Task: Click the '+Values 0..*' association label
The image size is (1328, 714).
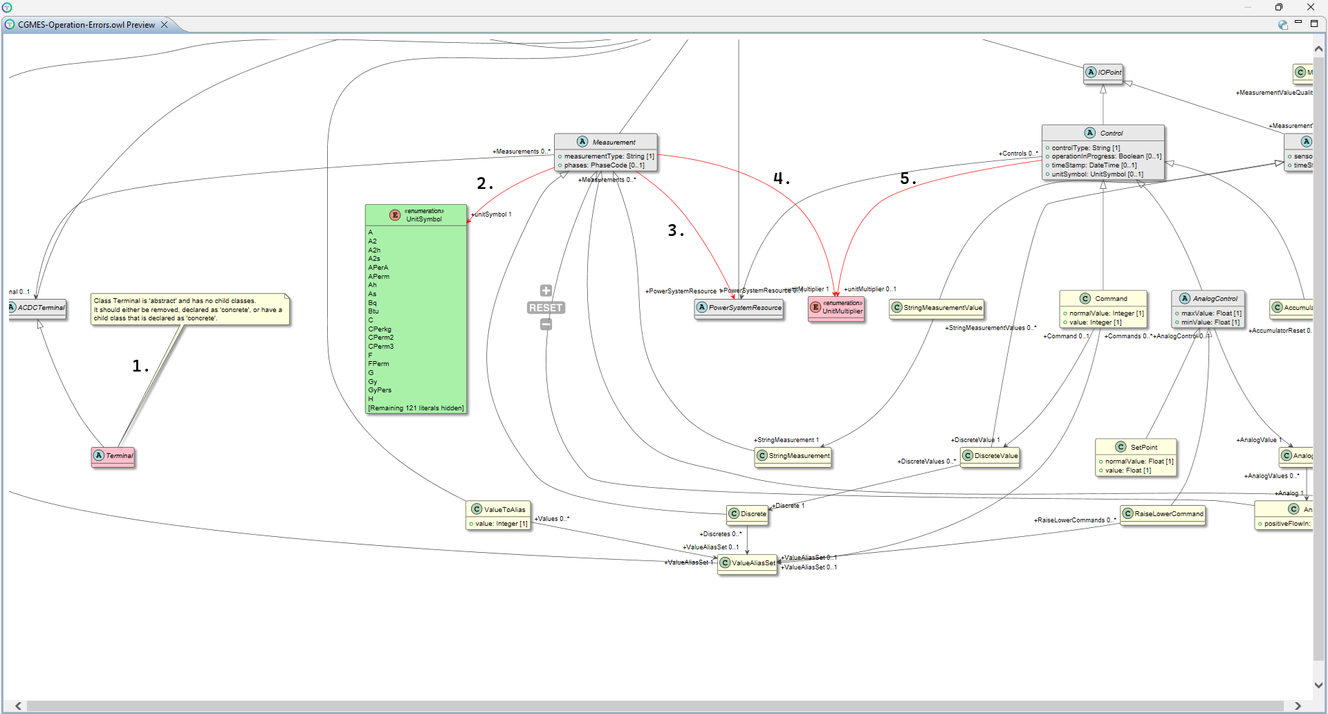Action: tap(552, 519)
